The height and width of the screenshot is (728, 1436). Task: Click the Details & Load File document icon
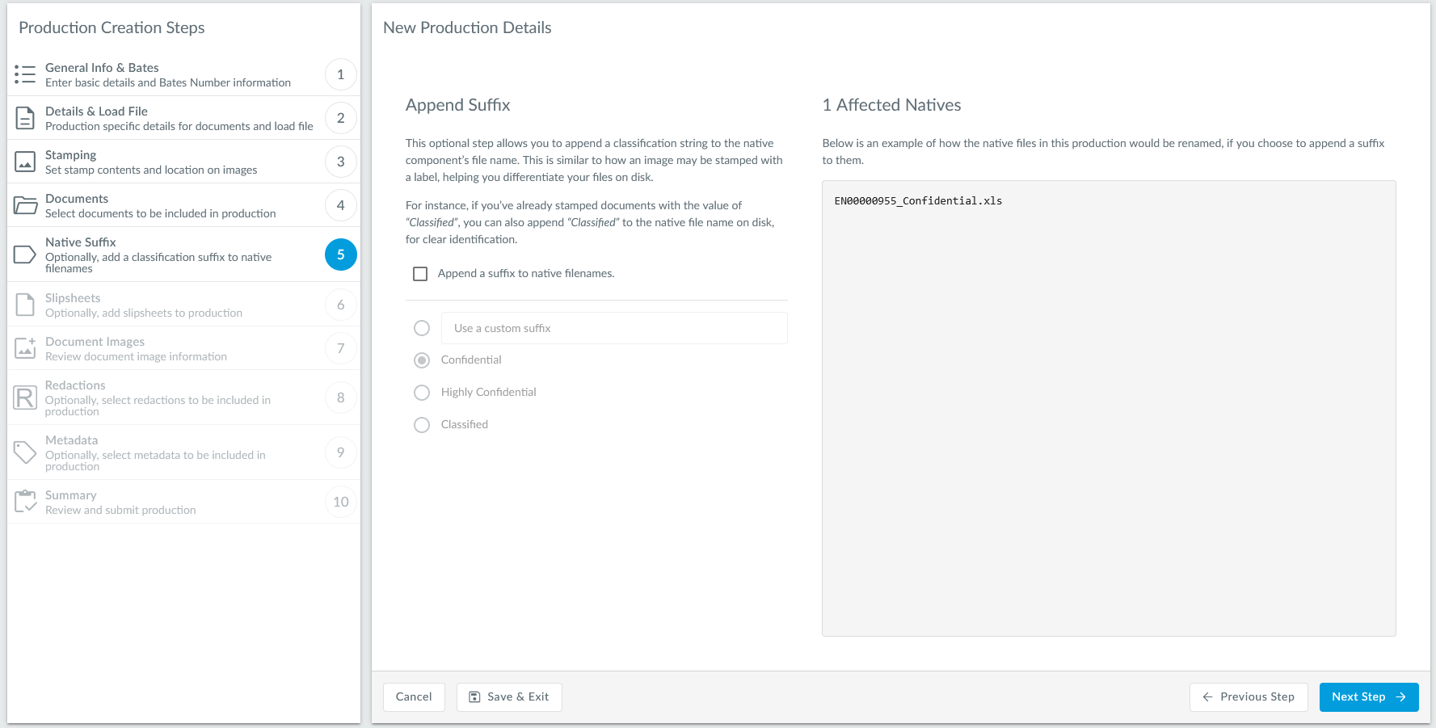click(25, 118)
